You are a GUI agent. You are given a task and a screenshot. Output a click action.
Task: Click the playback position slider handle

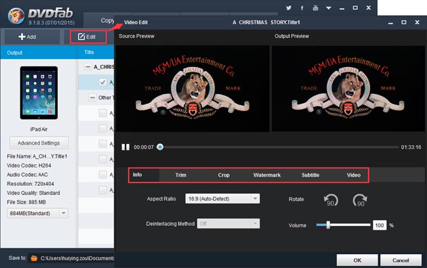tap(160, 147)
